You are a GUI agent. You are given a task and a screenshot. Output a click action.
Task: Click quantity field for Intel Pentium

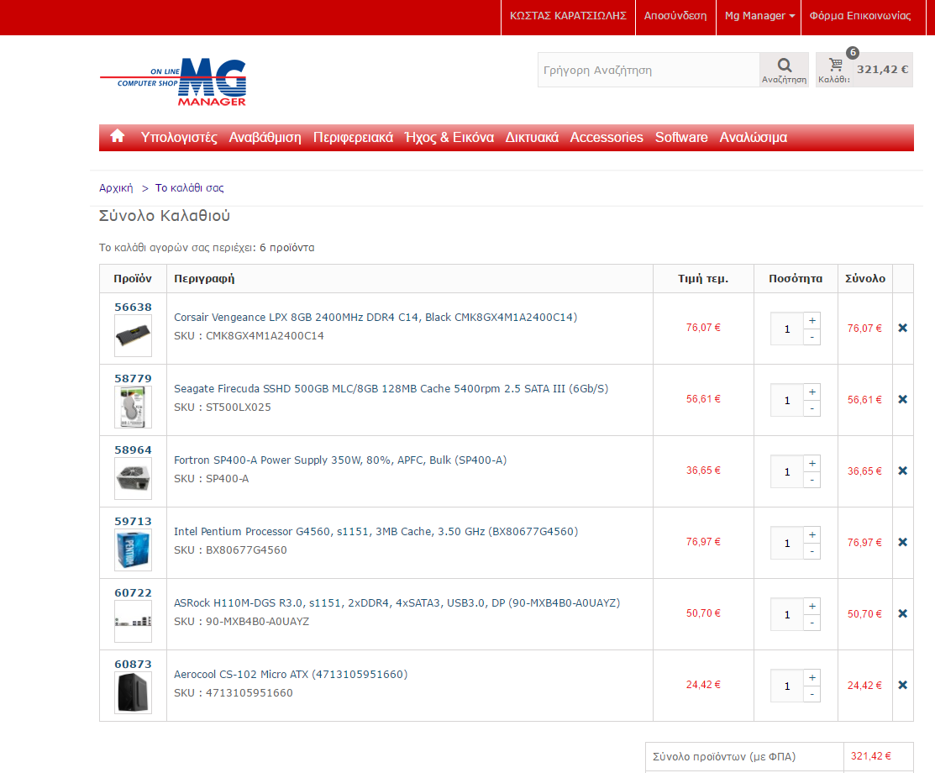point(787,544)
